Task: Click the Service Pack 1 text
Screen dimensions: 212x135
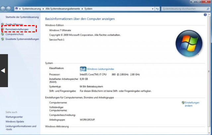Action: point(57,40)
